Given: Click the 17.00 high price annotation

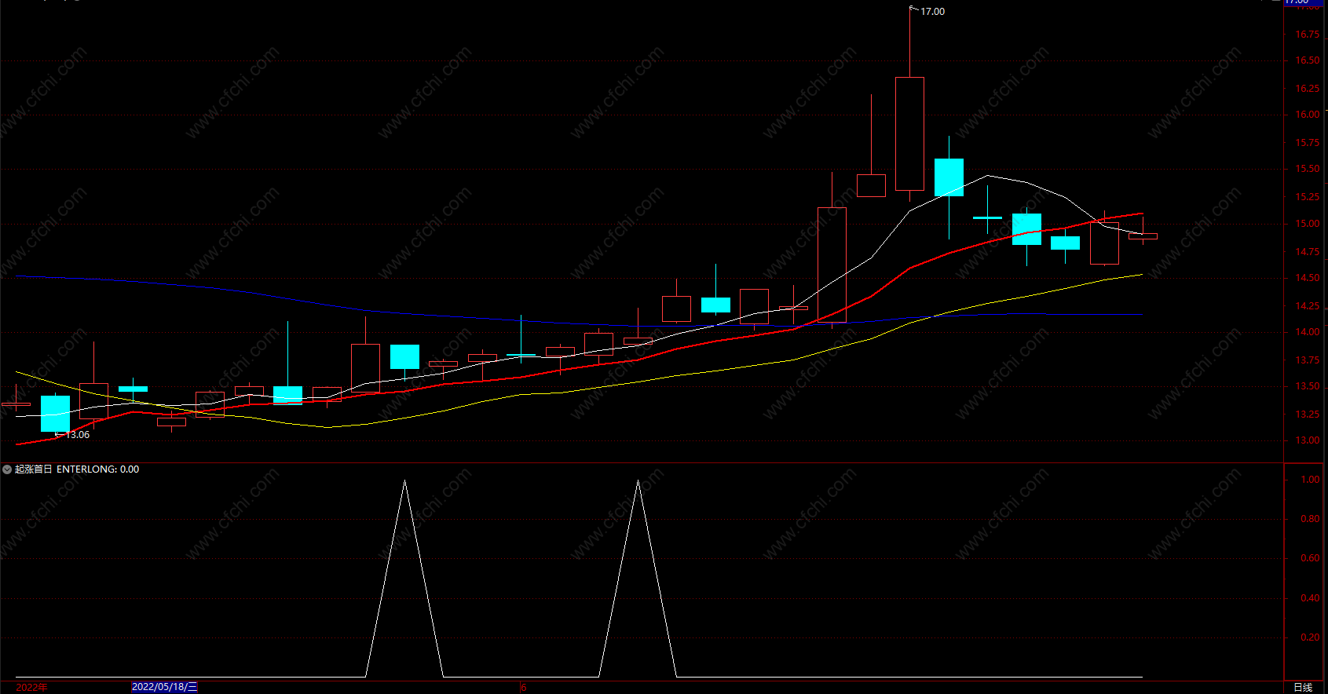Looking at the screenshot, I should tap(932, 12).
